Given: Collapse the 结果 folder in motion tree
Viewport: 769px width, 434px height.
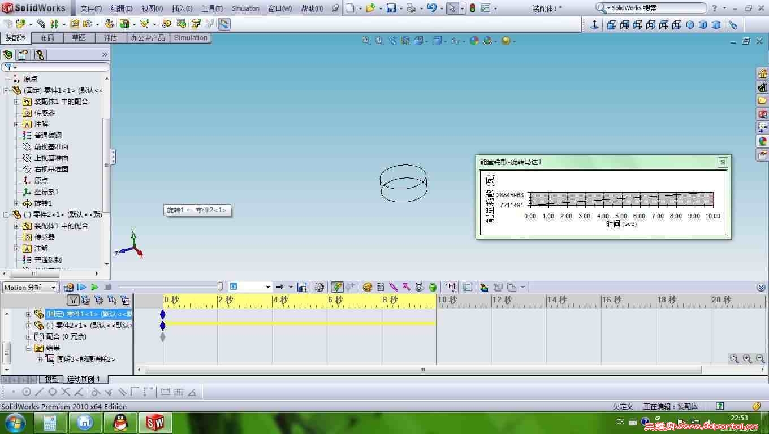Looking at the screenshot, I should (x=28, y=348).
